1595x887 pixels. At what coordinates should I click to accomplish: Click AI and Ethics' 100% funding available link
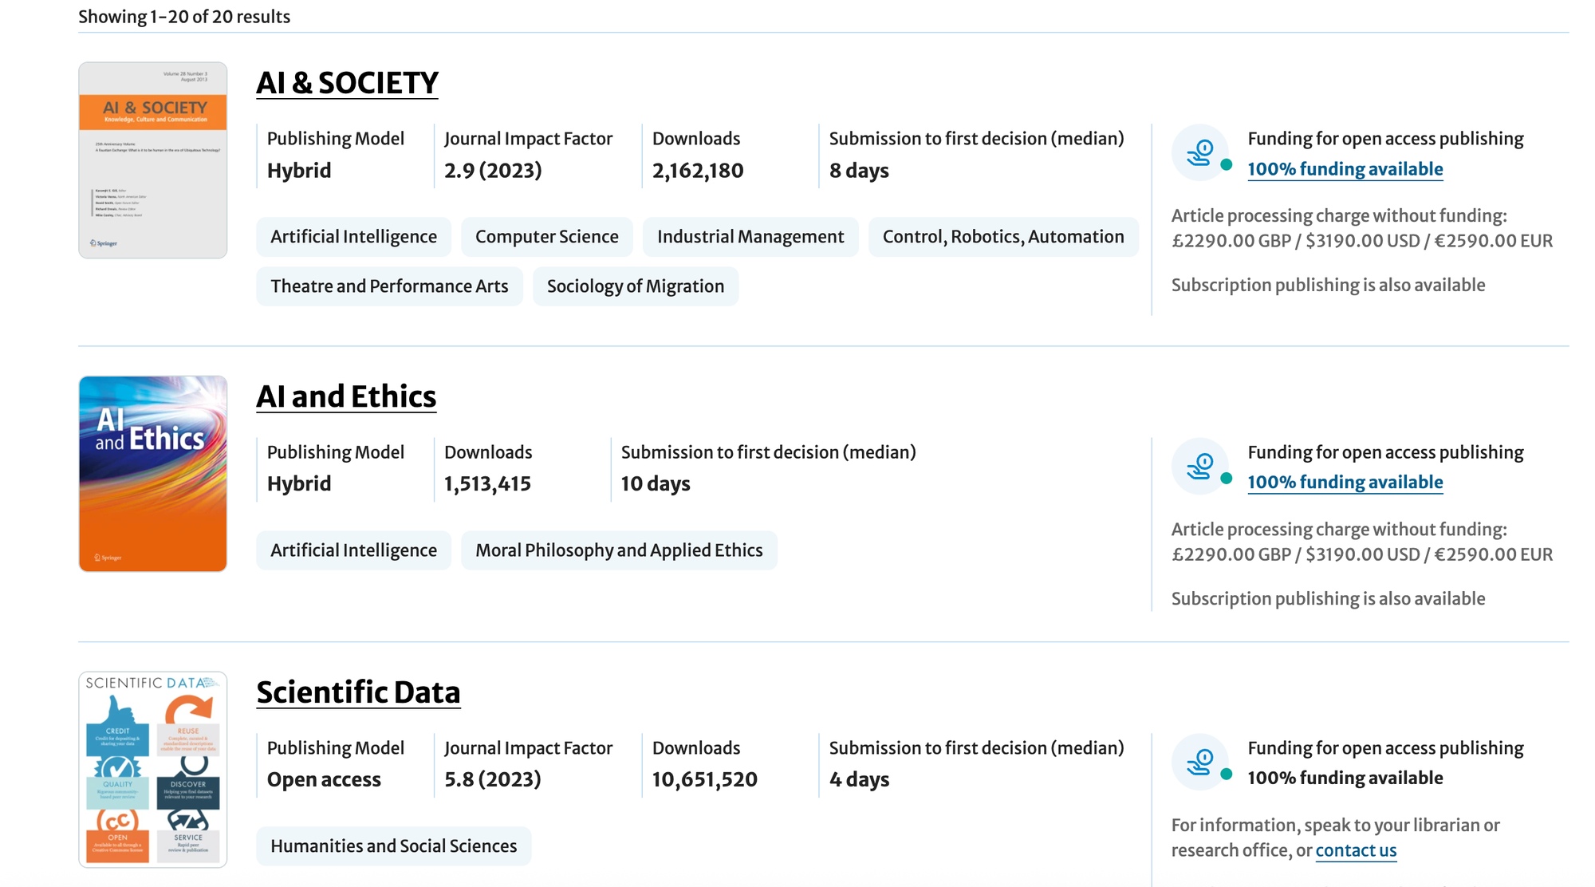(x=1345, y=483)
